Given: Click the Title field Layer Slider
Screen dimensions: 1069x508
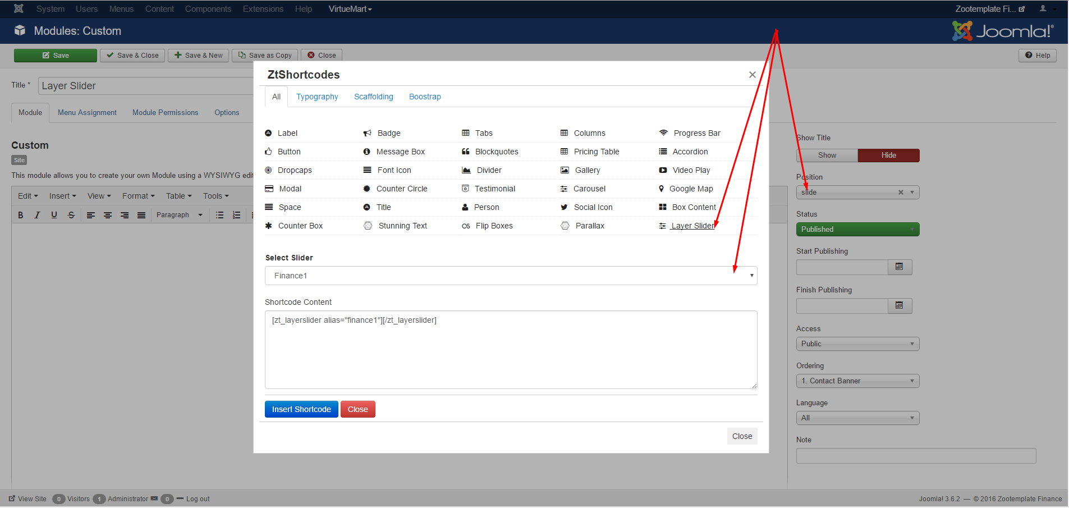Looking at the screenshot, I should coord(146,86).
